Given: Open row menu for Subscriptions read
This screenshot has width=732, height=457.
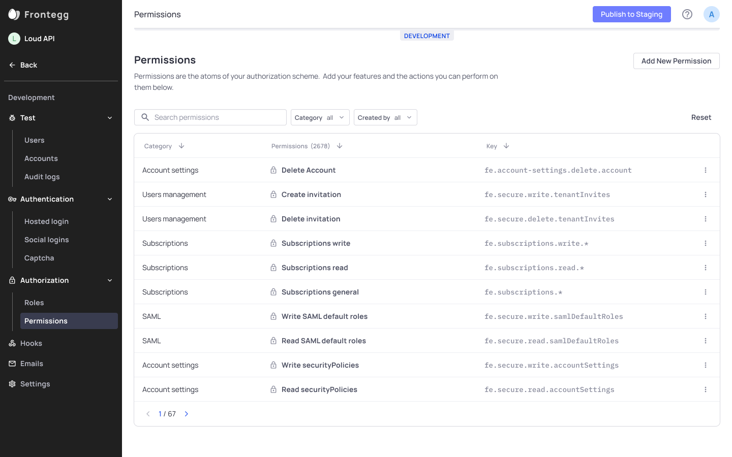Looking at the screenshot, I should 706,268.
